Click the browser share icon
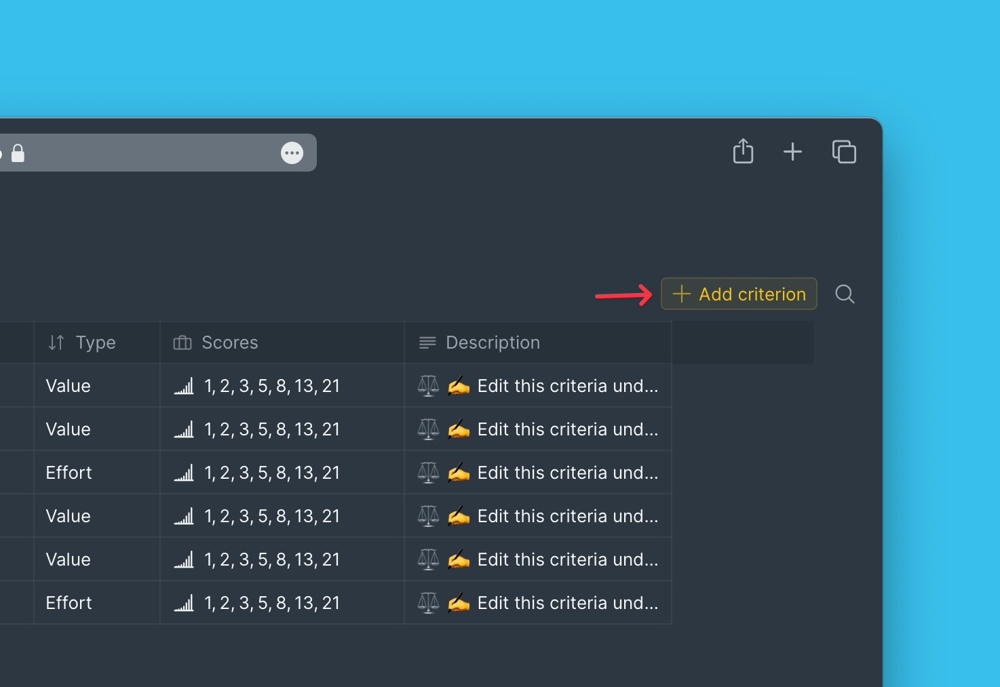The height and width of the screenshot is (687, 1000). coord(743,151)
